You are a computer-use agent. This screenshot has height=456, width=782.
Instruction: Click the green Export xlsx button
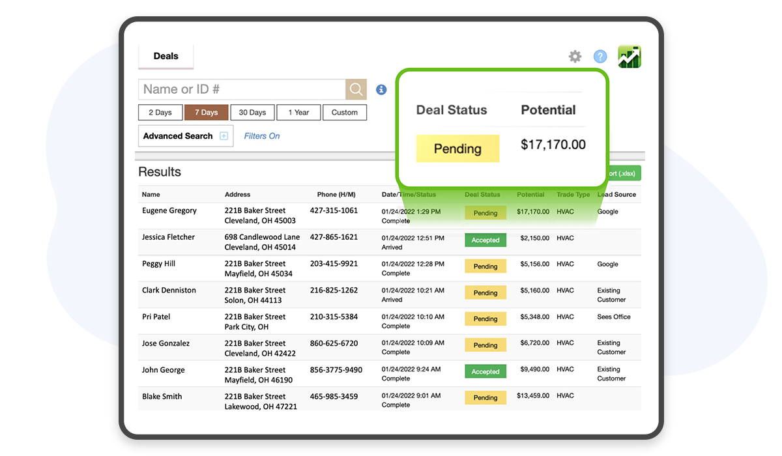(x=623, y=173)
